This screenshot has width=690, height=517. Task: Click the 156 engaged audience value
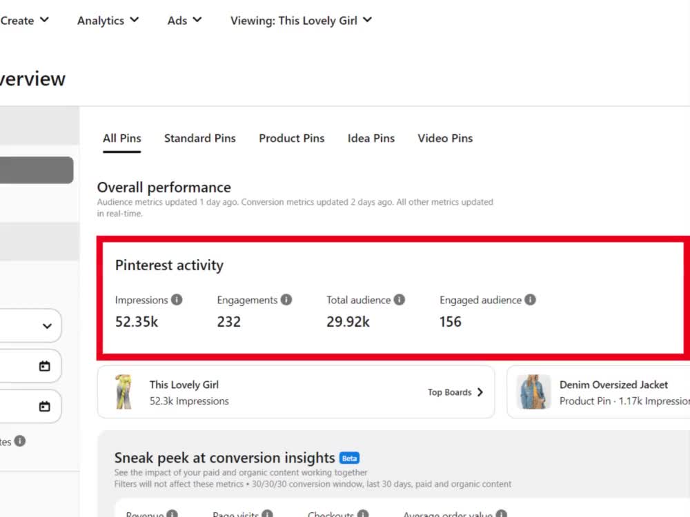[450, 322]
